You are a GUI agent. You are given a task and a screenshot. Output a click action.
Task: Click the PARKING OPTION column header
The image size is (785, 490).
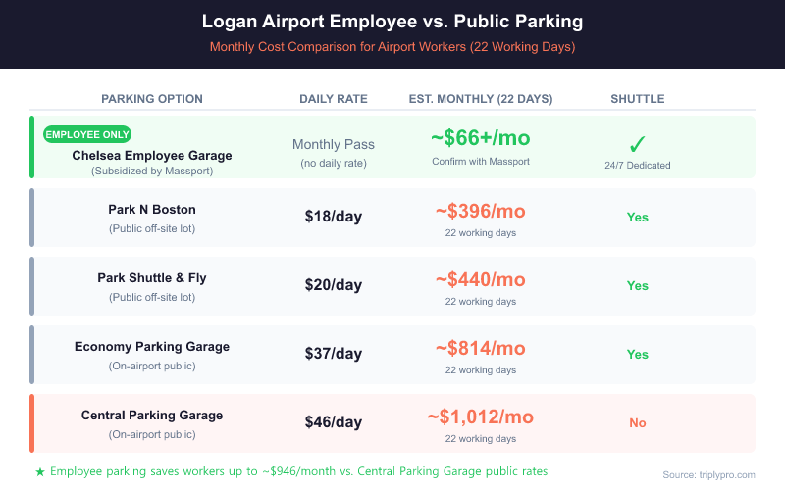[x=152, y=99]
